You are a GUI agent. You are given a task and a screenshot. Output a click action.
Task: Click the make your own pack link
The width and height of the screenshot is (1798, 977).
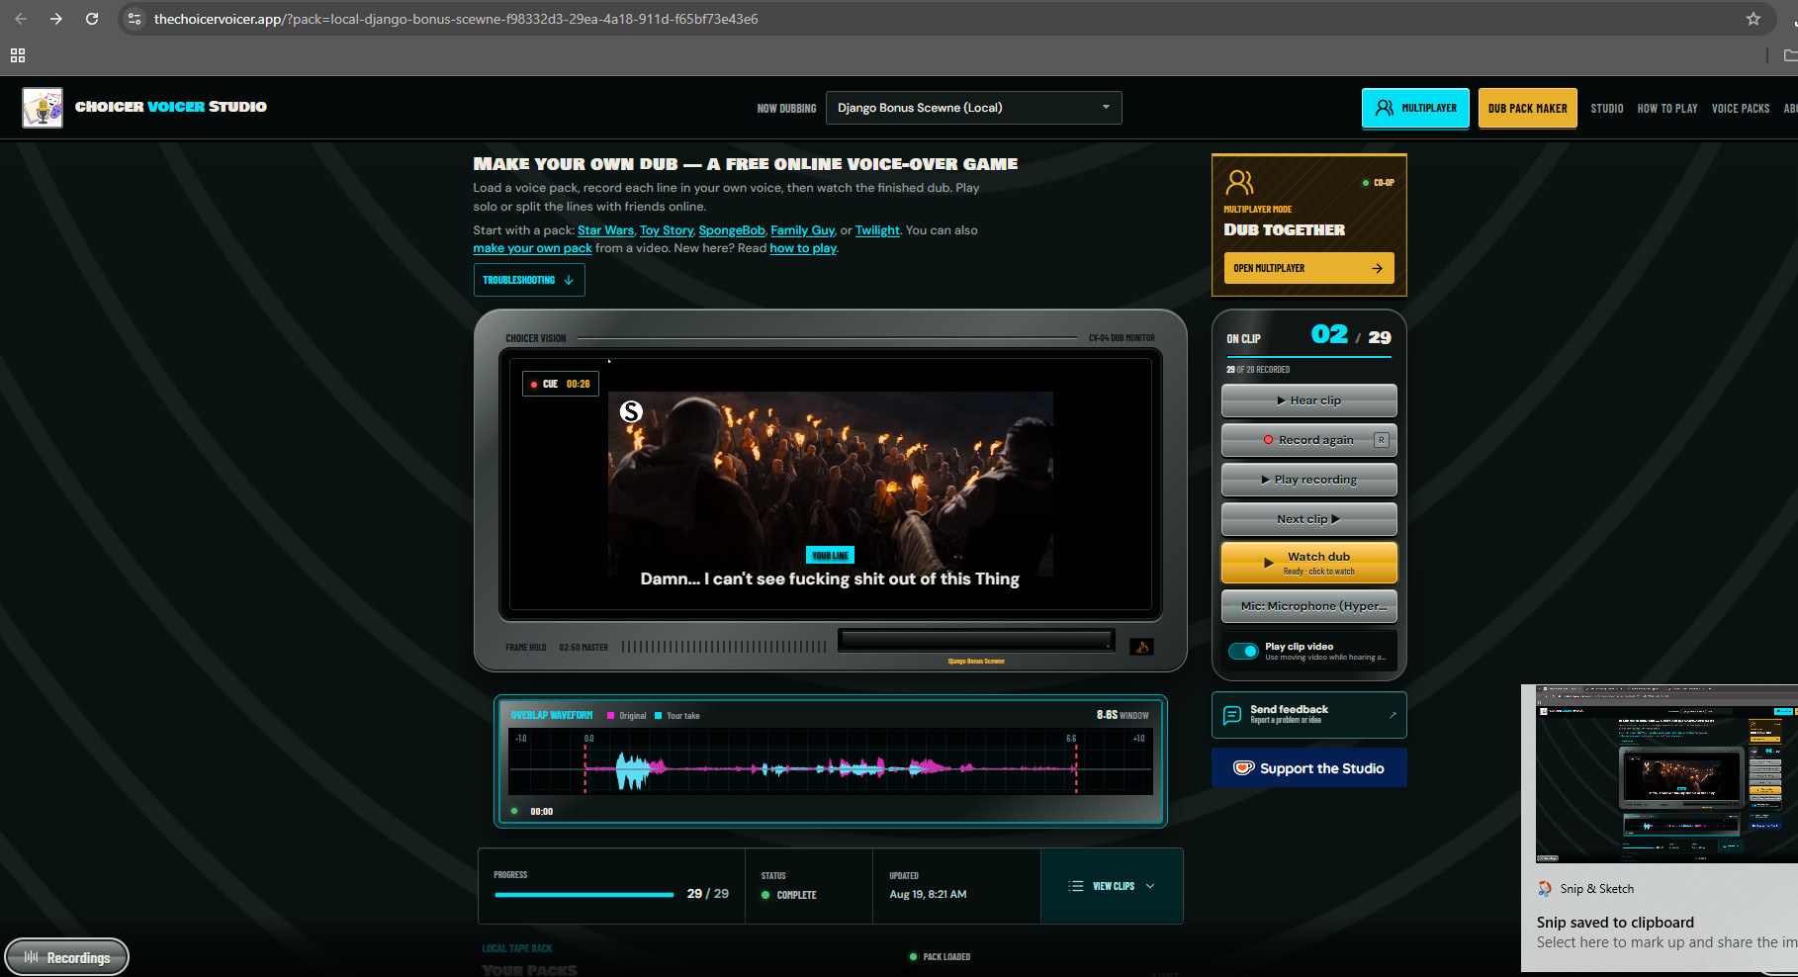point(532,248)
